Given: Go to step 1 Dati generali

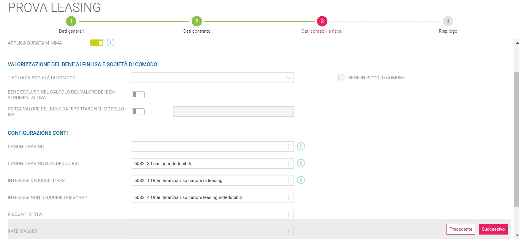Looking at the screenshot, I should 71,21.
